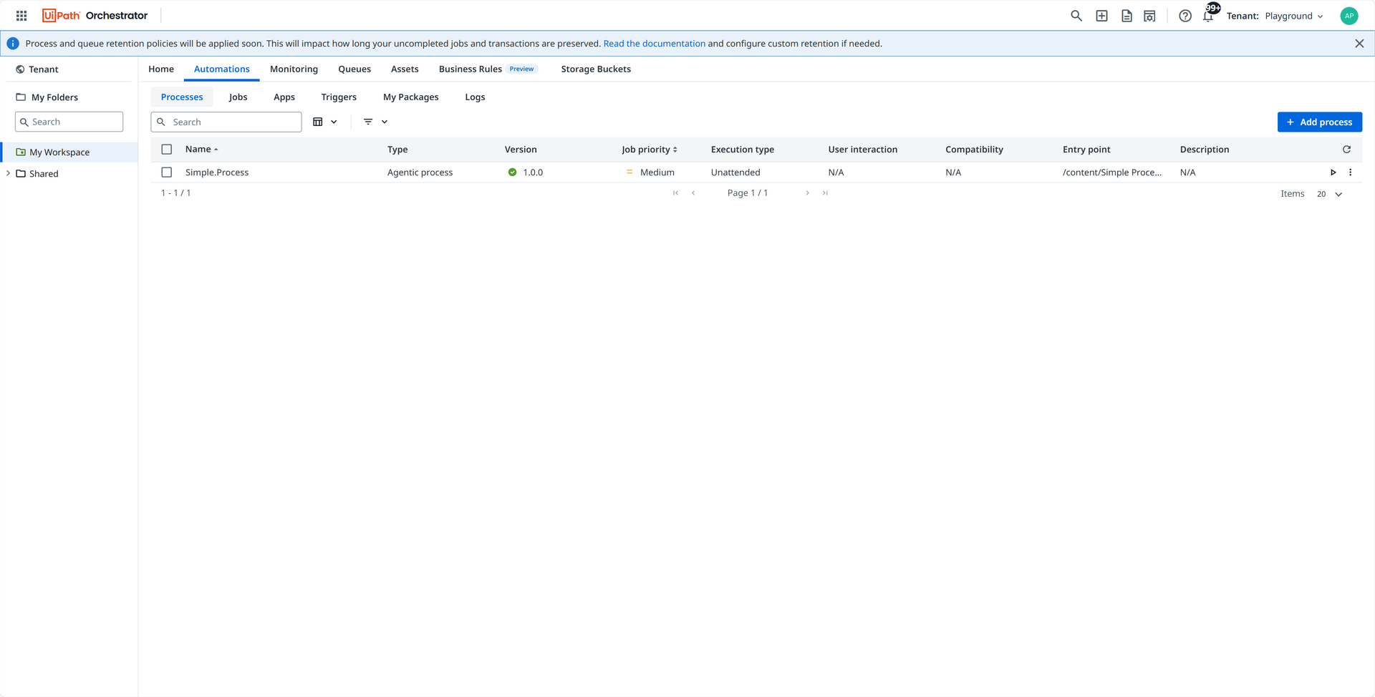
Task: Go to previous page of results
Action: point(693,193)
